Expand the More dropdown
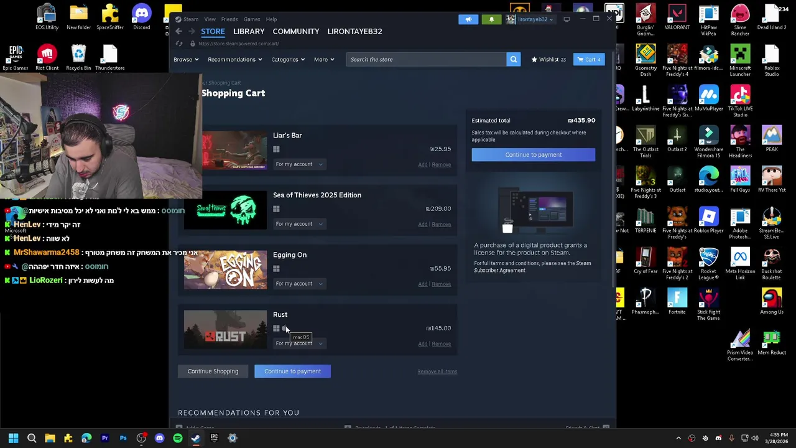 (x=324, y=59)
